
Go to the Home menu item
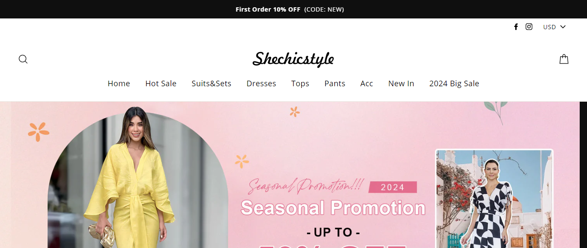tap(119, 84)
